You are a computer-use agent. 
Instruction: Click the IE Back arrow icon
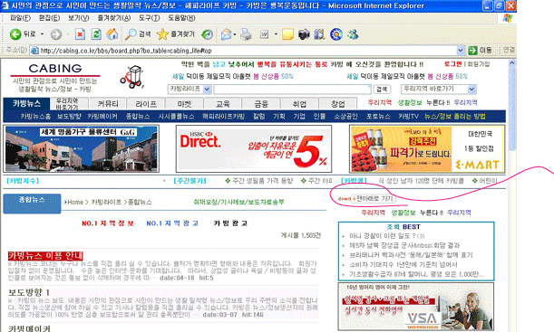(x=15, y=34)
